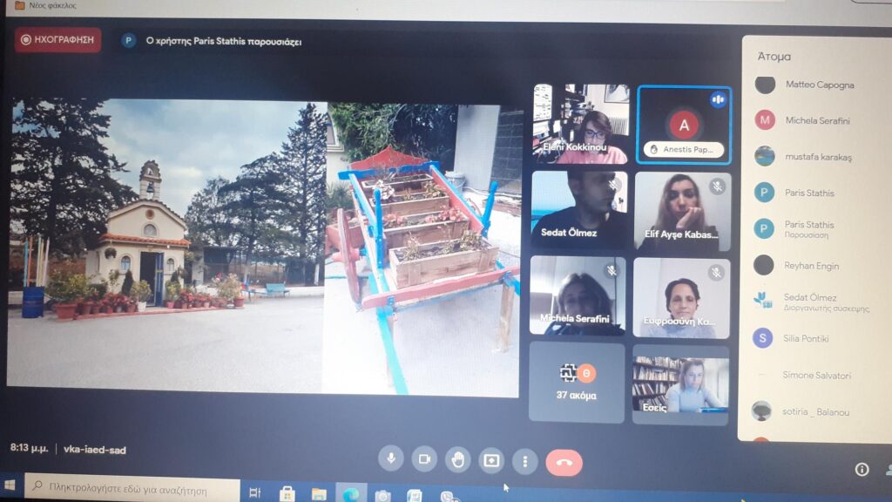Click muted mic icon on Michela Serafini tile
This screenshot has width=892, height=502.
tap(612, 271)
